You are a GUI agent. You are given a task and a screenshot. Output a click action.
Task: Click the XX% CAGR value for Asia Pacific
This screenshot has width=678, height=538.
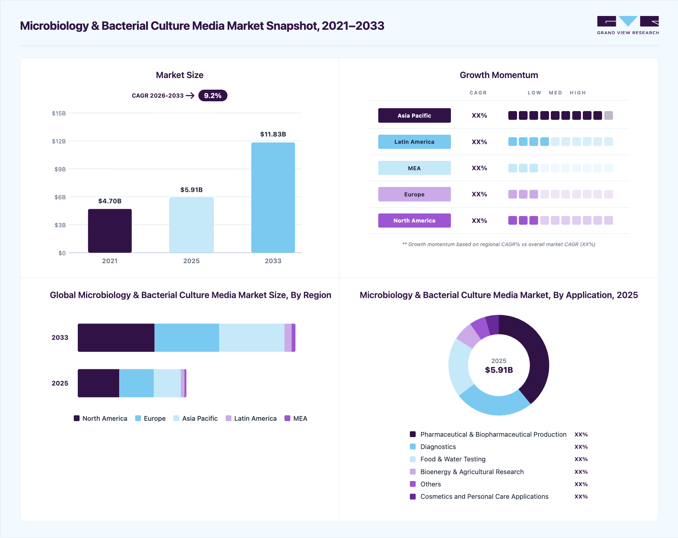tap(479, 115)
